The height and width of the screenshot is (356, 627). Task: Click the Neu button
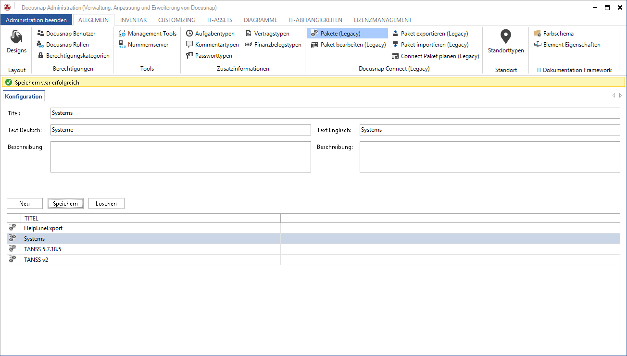(25, 204)
